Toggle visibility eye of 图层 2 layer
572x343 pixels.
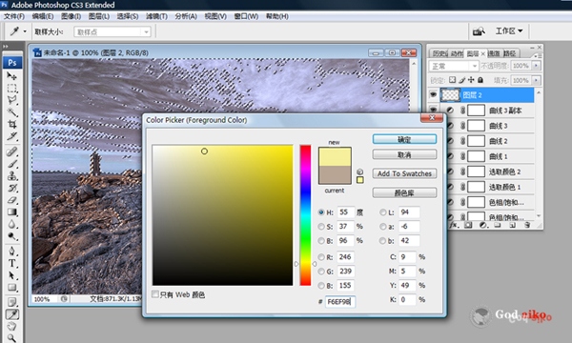[433, 95]
